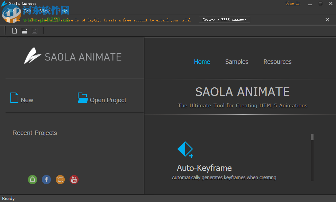Viewport: 336px width, 202px height.
Task: Click the green home website icon
Action: [x=32, y=180]
